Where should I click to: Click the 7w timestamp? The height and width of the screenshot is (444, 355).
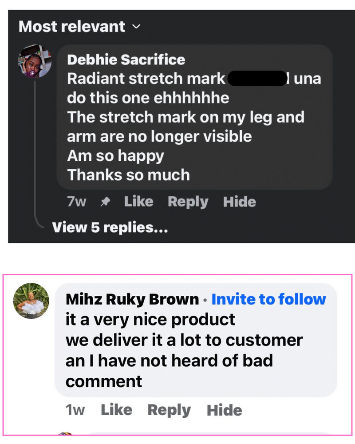pos(76,202)
